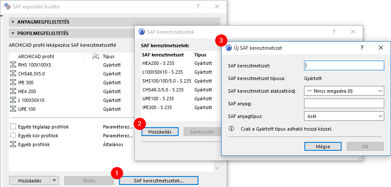Click the Egyéb profilok profile icon
The height and width of the screenshot is (187, 391).
pos(12,144)
